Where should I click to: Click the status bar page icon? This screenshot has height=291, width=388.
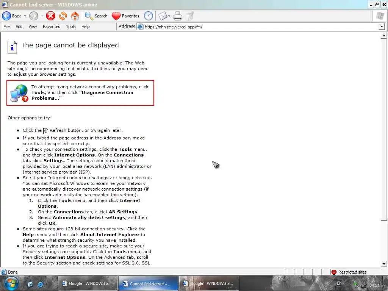4,272
